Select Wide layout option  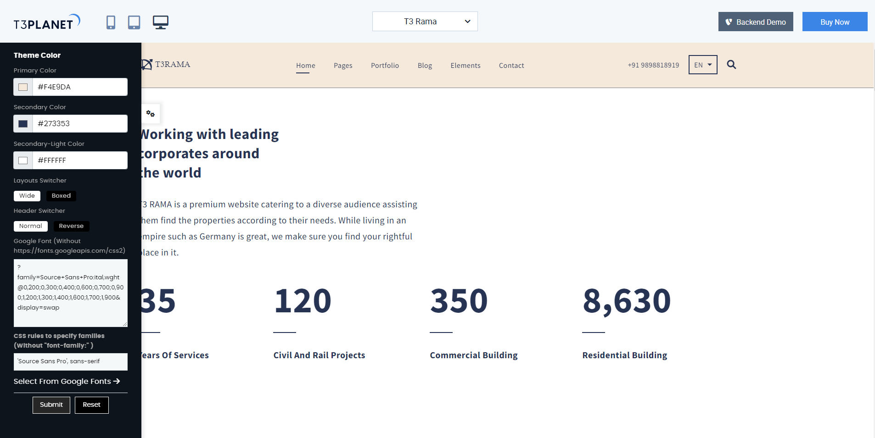(27, 196)
